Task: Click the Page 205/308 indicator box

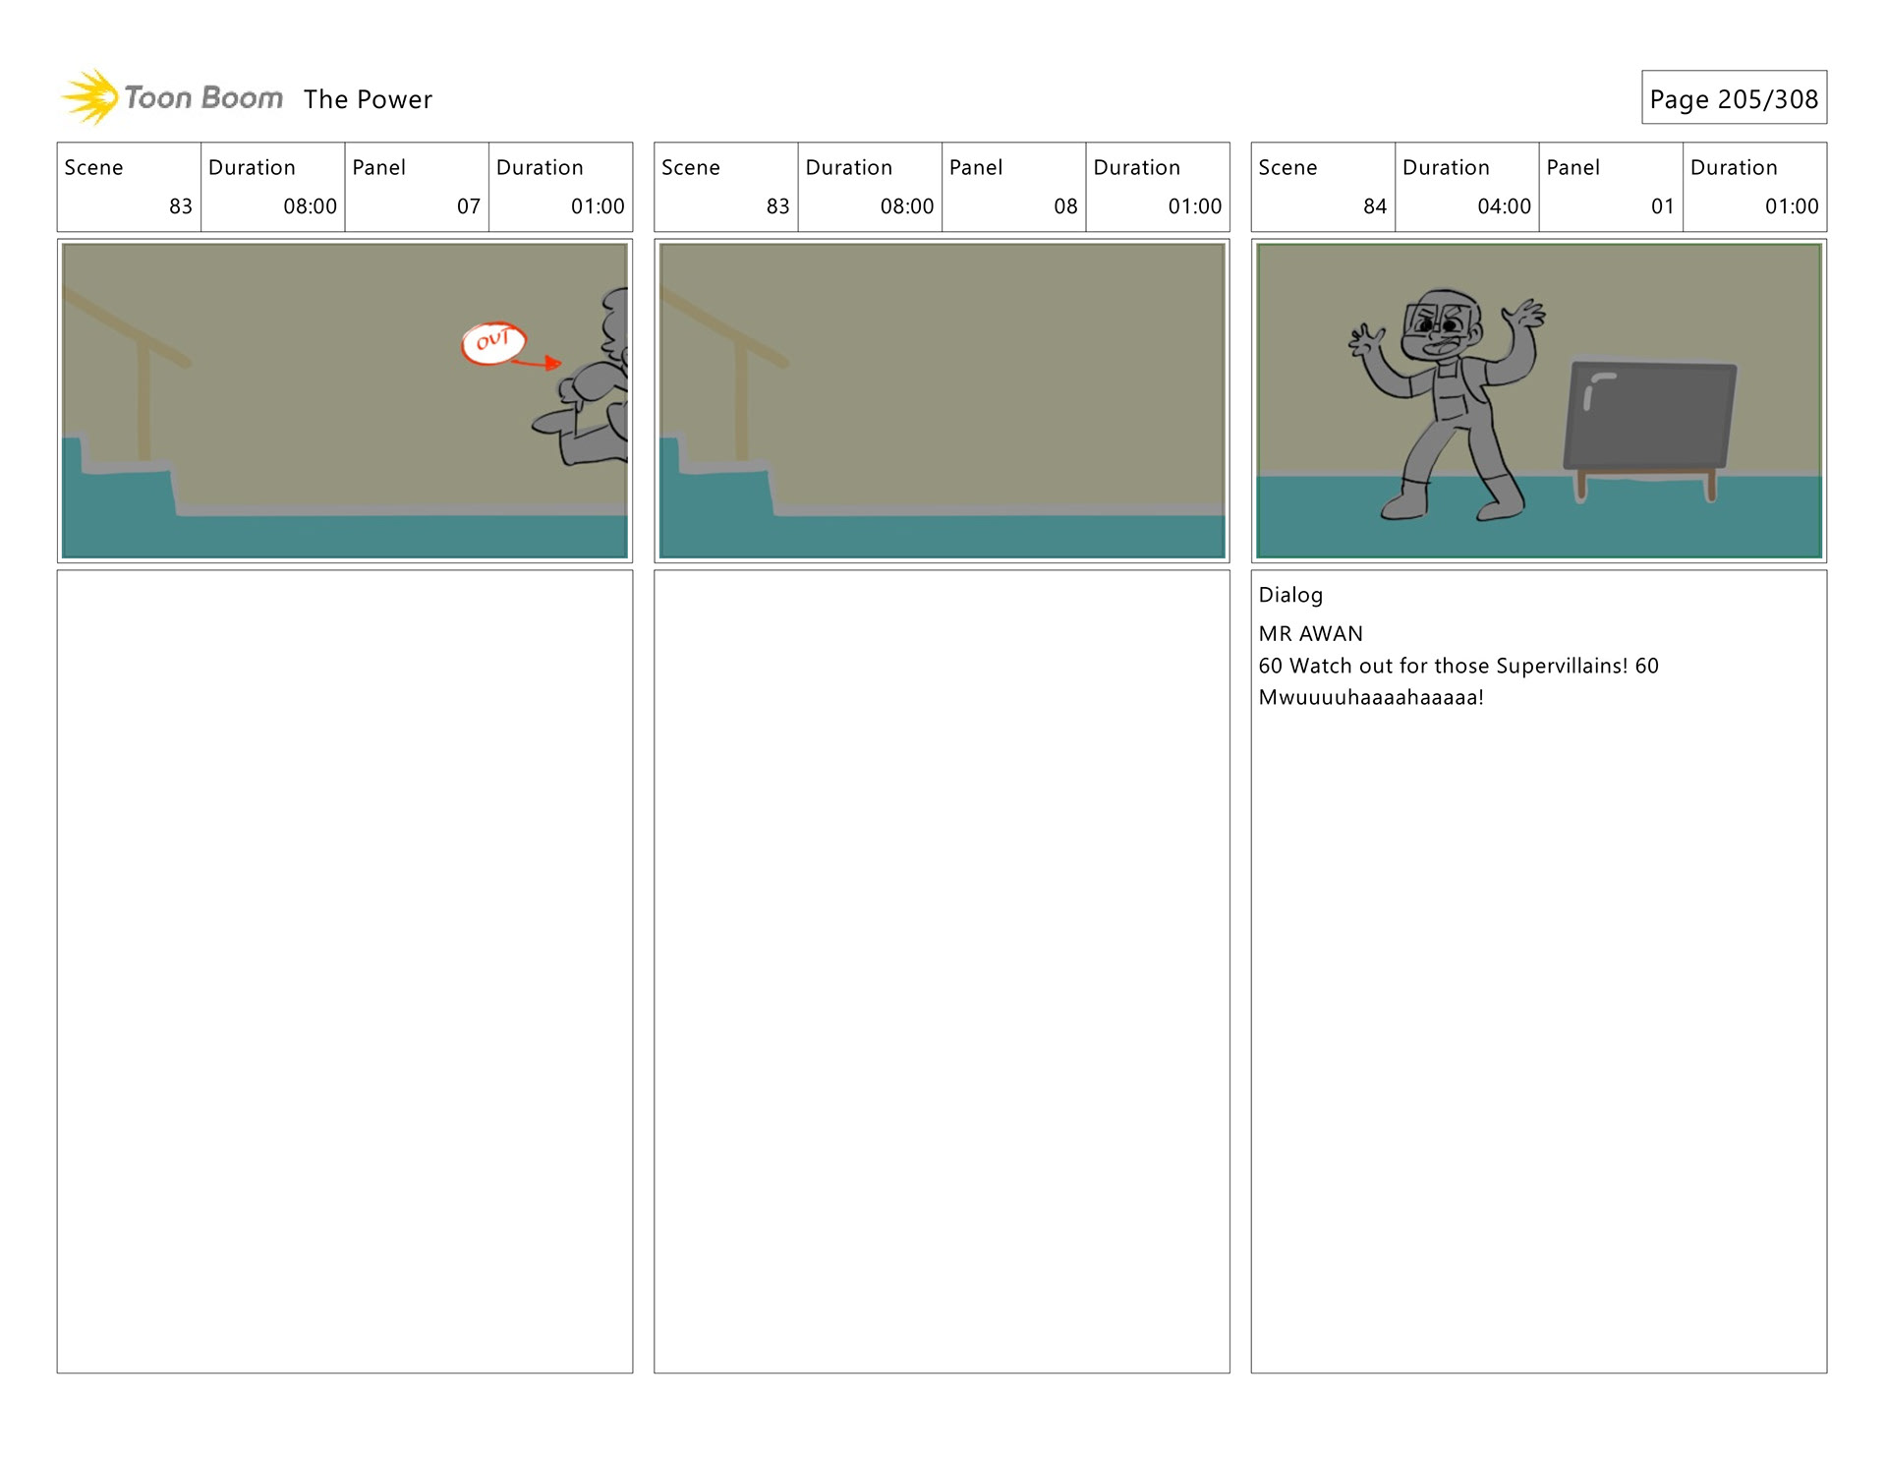Action: coord(1733,98)
